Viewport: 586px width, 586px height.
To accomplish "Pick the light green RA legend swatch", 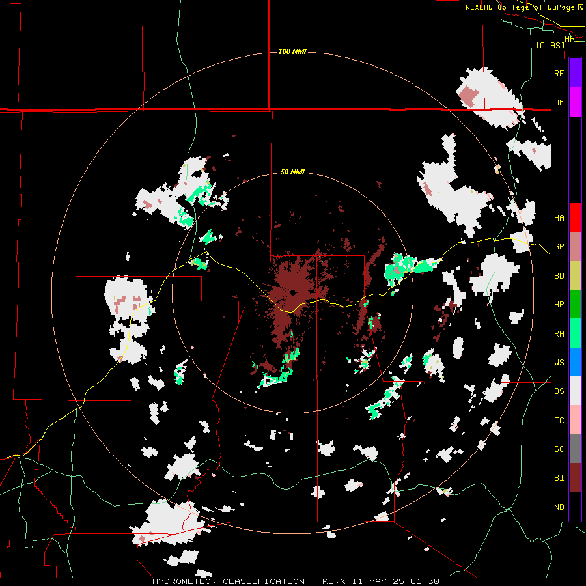I will 575,333.
